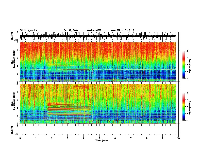The image size is (201, 155).
Task: Click inside the ch.1 spectrogram plot
Action: (98, 62)
